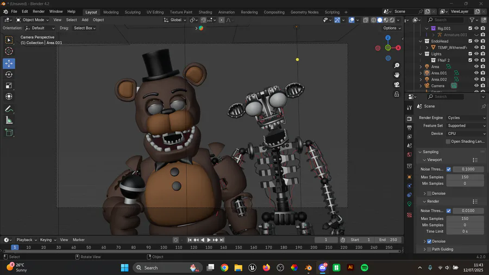
Task: Click the viewport zoom magnifier icon
Action: [397, 65]
